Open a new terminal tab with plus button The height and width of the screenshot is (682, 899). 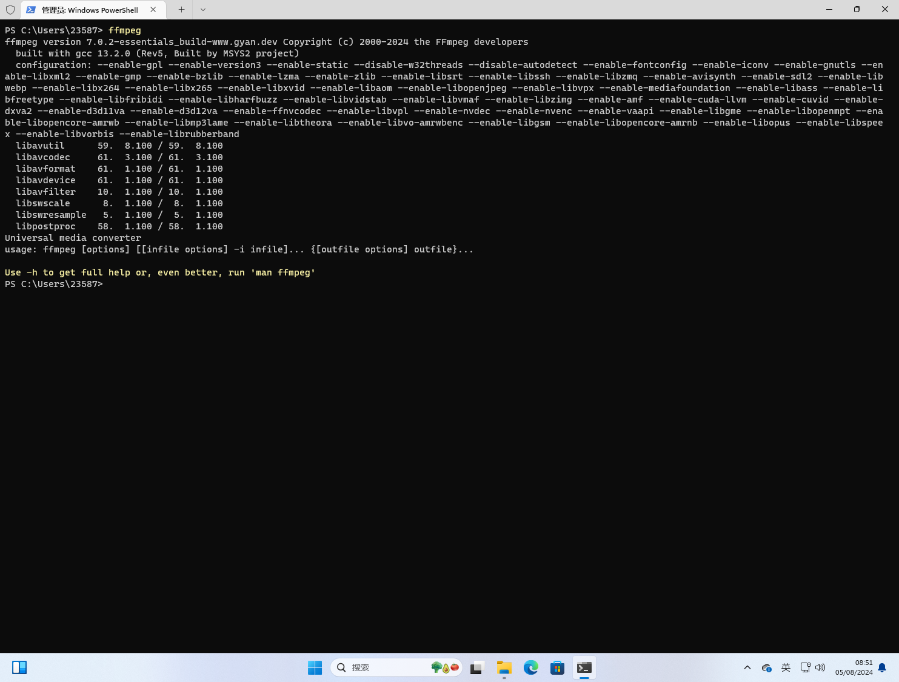181,10
